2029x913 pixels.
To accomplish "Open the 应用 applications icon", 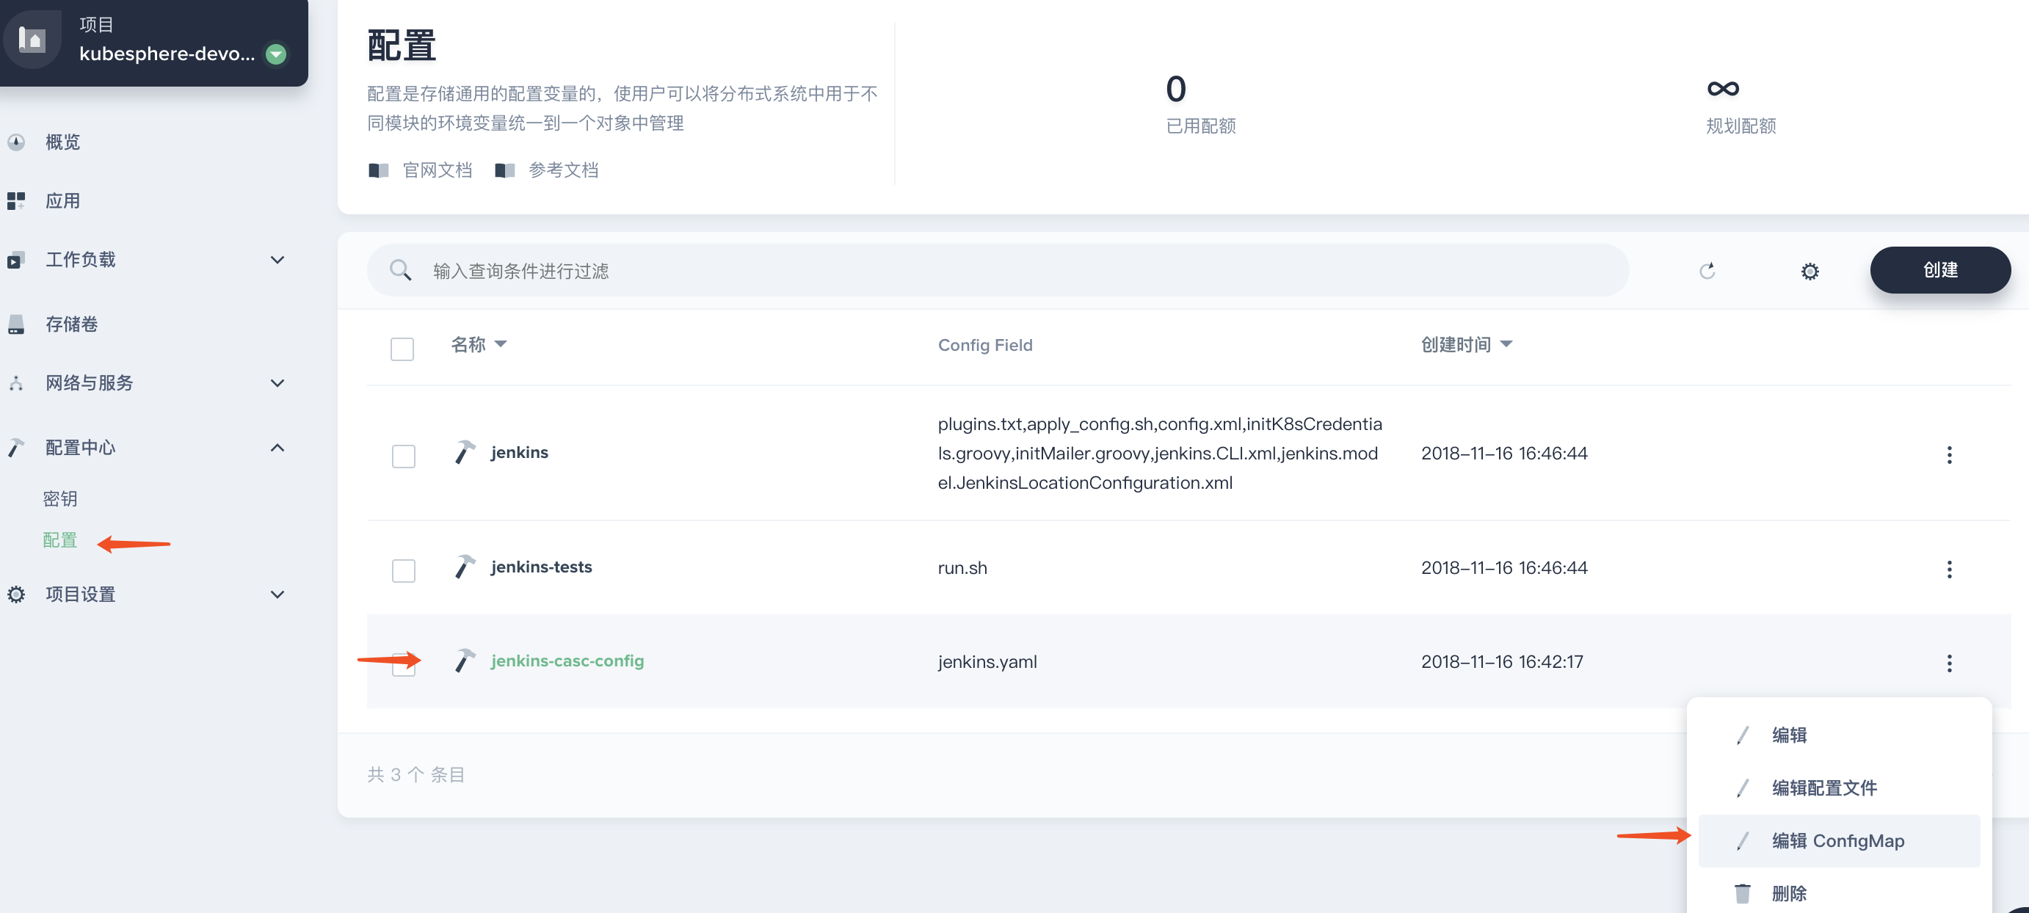I will coord(15,201).
